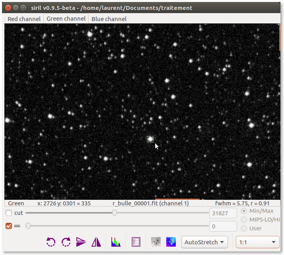
Task: Uncheck the chain link sliders checkbox
Action: coord(9,226)
